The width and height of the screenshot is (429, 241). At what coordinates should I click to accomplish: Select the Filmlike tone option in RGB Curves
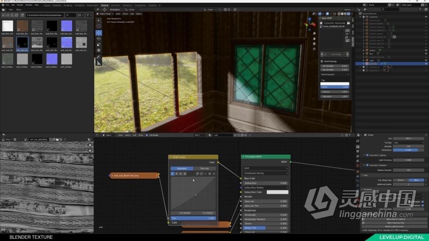click(204, 168)
